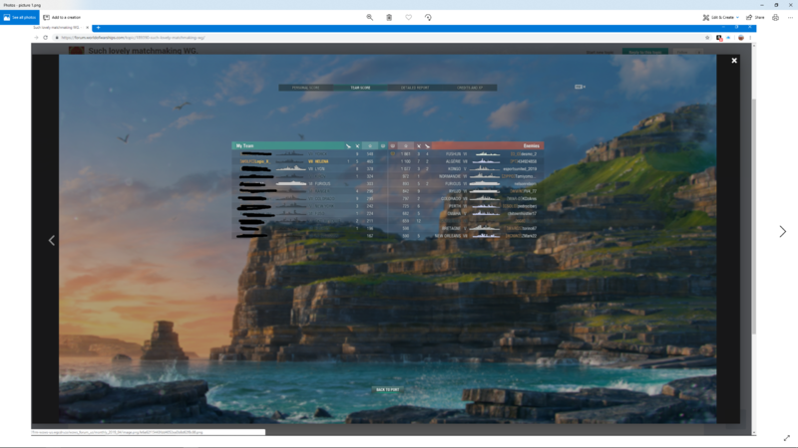Open the three-dot more options menu
798x448 pixels.
(790, 17)
